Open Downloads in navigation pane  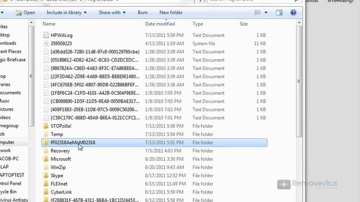tap(8, 43)
